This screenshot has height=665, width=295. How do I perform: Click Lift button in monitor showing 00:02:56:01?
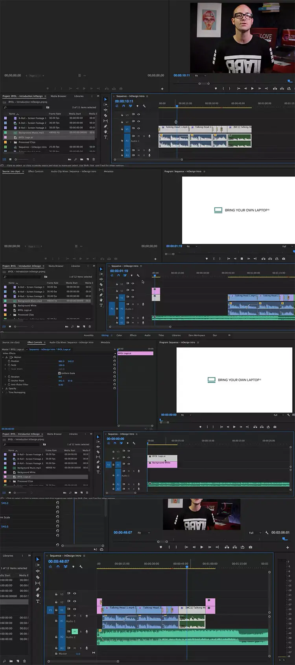pyautogui.click(x=227, y=547)
